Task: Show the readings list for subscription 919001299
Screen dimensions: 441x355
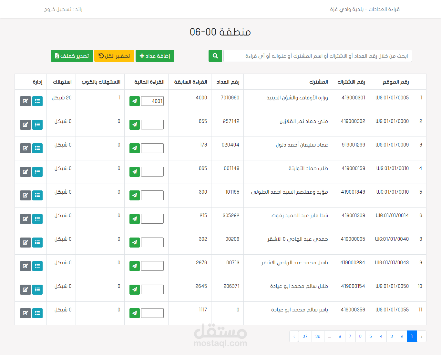Action: [37, 148]
